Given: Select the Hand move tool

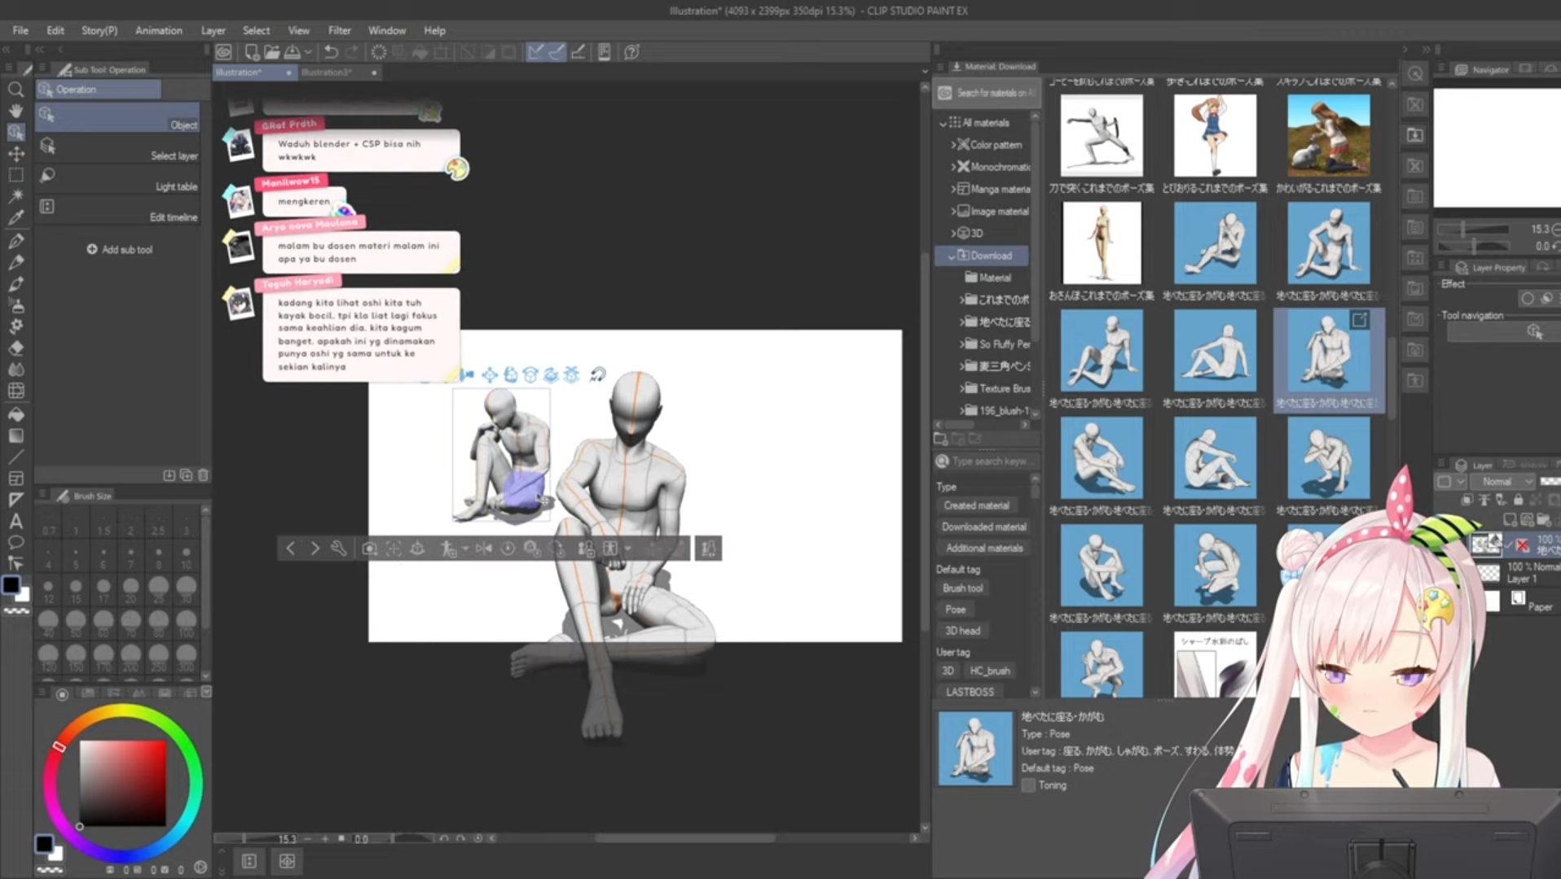Looking at the screenshot, I should click(15, 111).
